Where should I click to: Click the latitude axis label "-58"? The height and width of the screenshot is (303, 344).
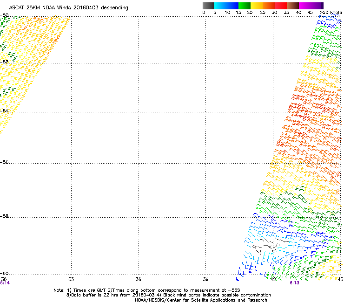4,216
